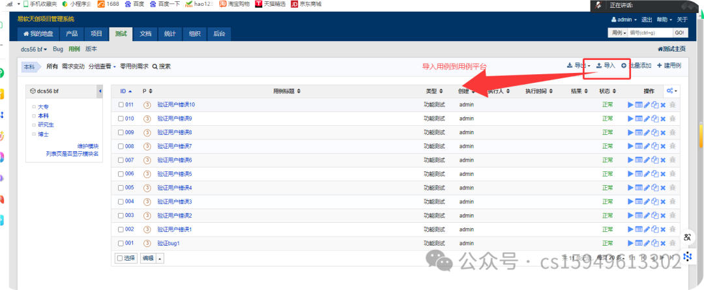704x290 pixels.
Task: Edit case 002 验证用户错误1
Action: [x=647, y=229]
